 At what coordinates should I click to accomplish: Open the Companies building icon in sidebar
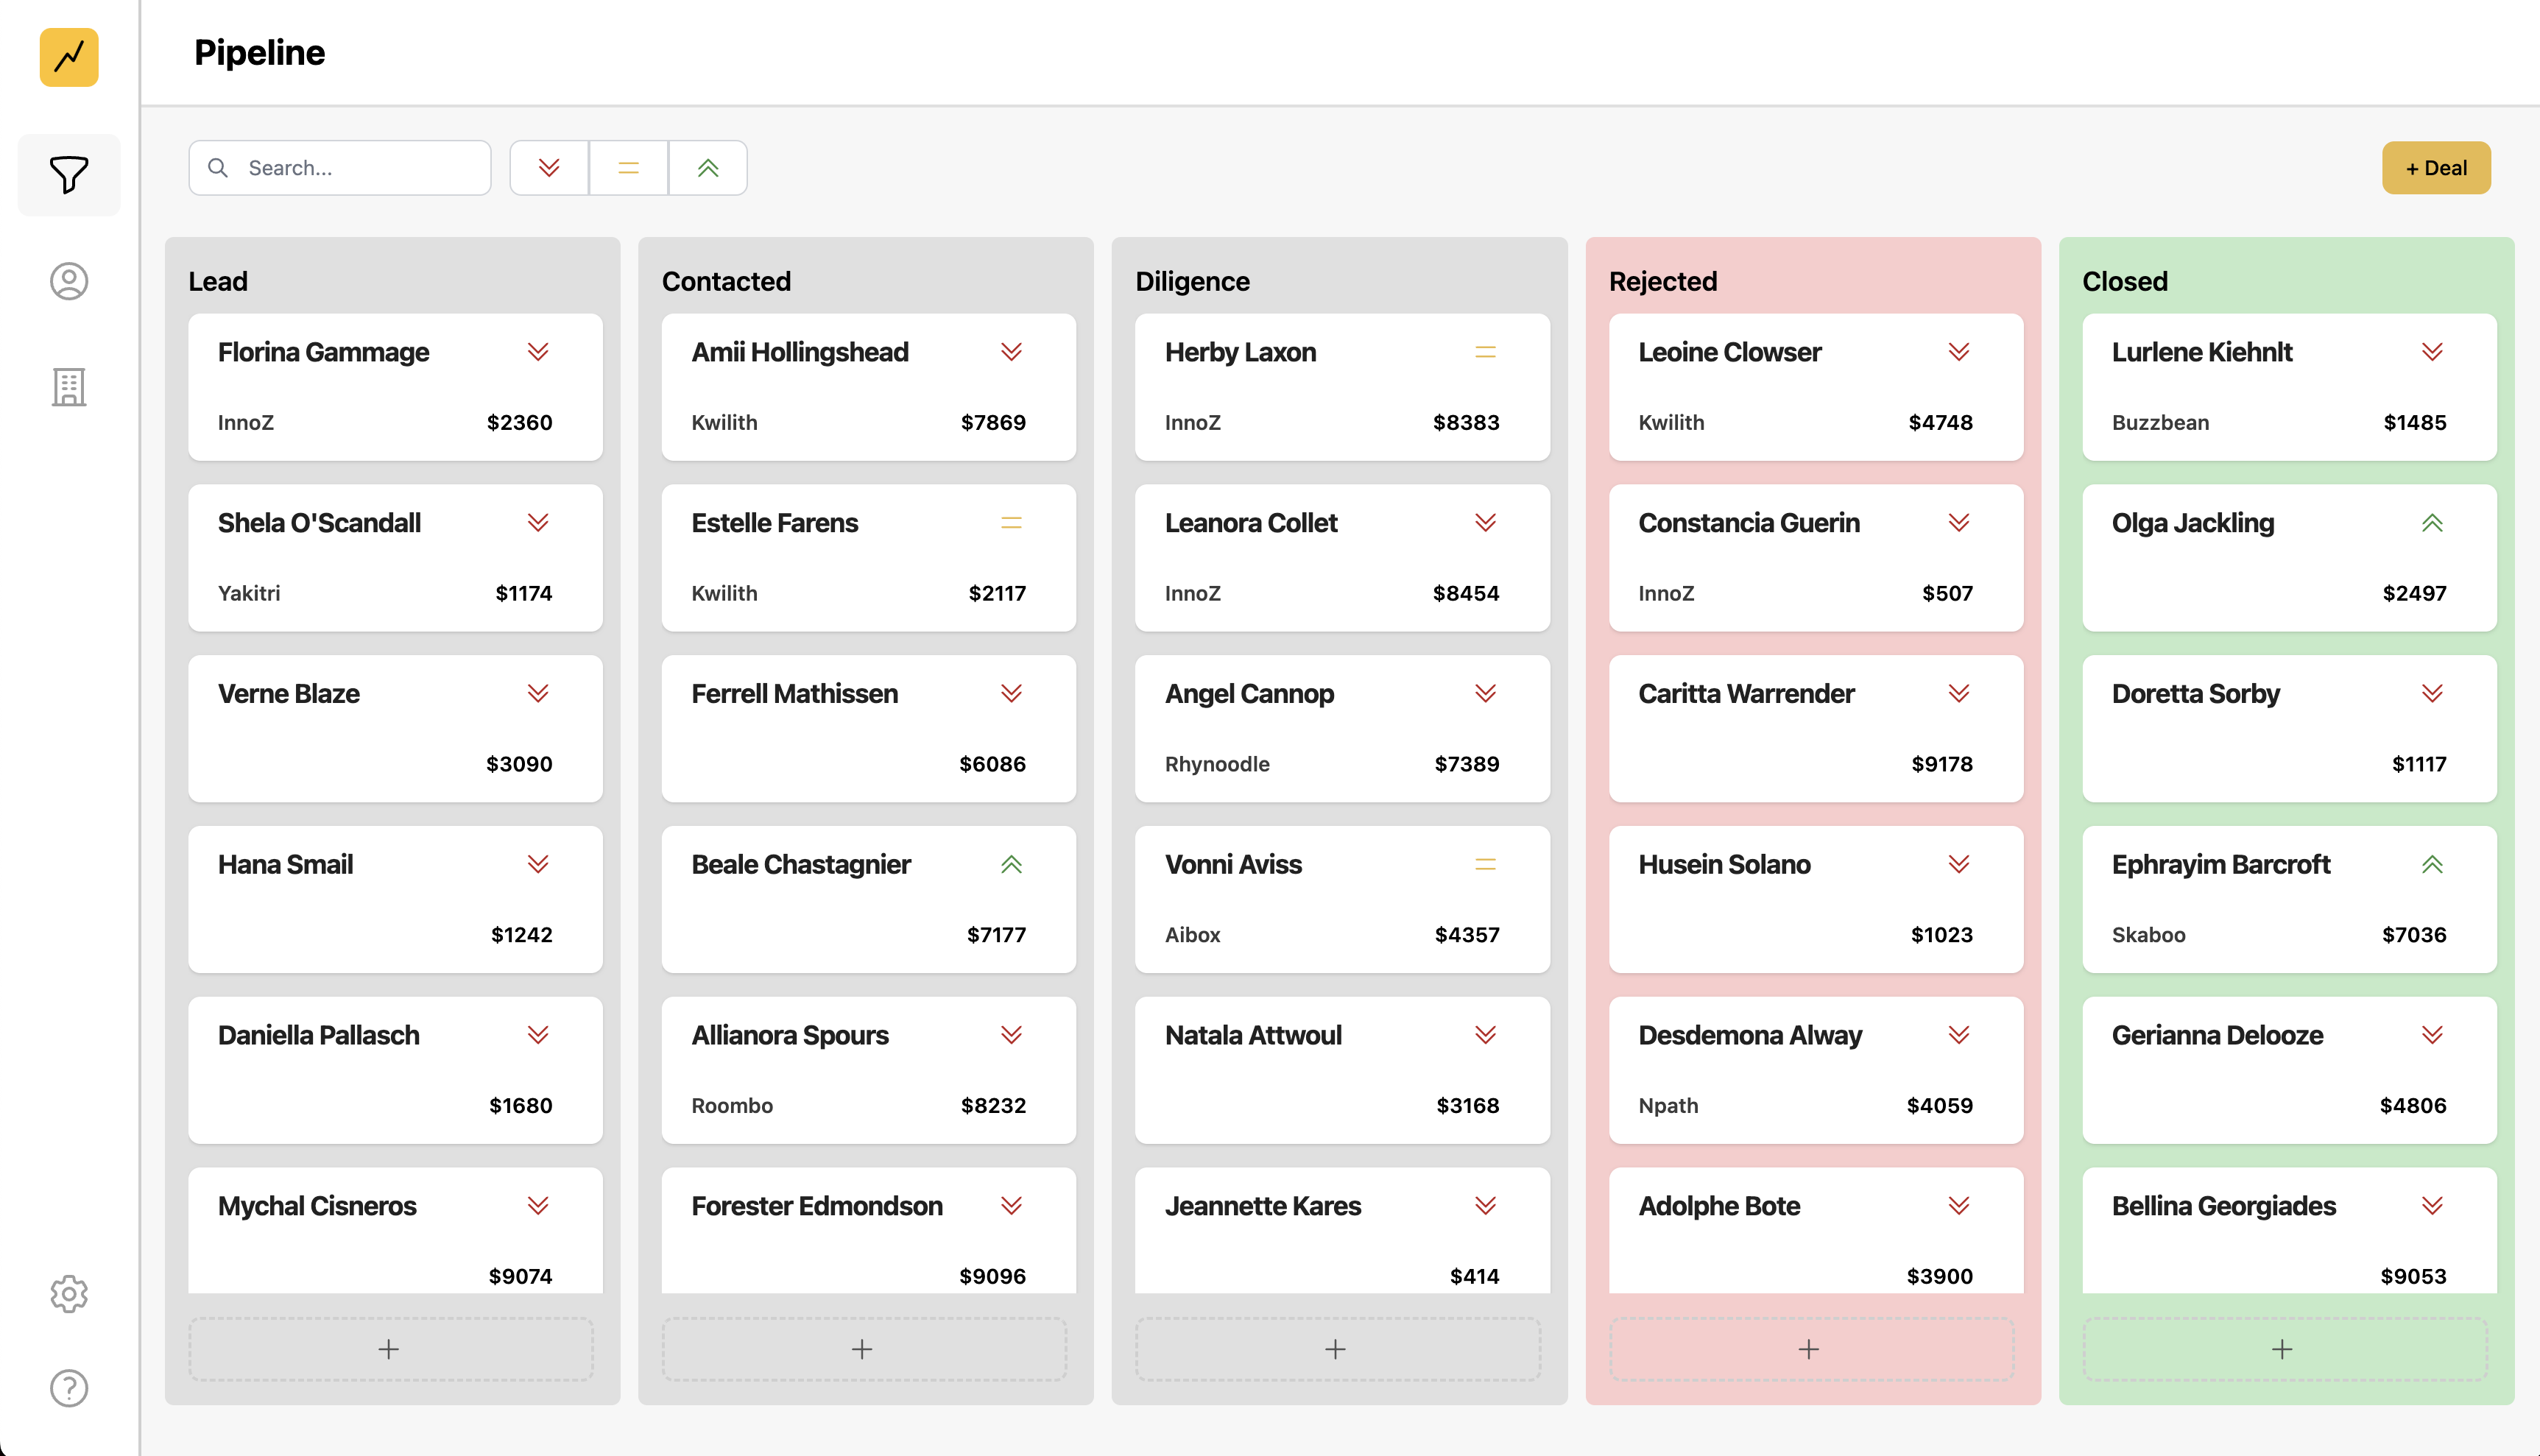(69, 387)
